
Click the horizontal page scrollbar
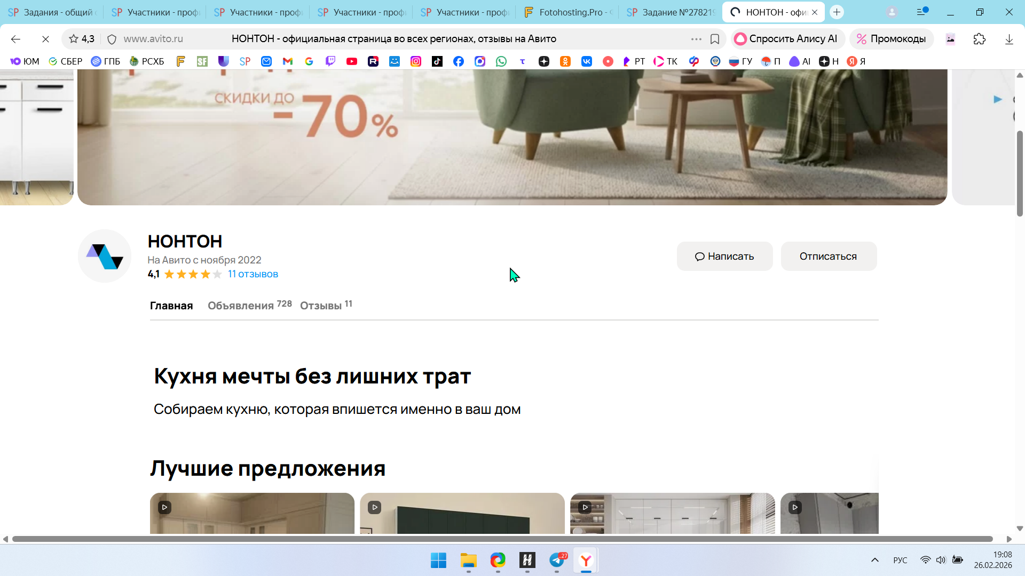(x=502, y=539)
